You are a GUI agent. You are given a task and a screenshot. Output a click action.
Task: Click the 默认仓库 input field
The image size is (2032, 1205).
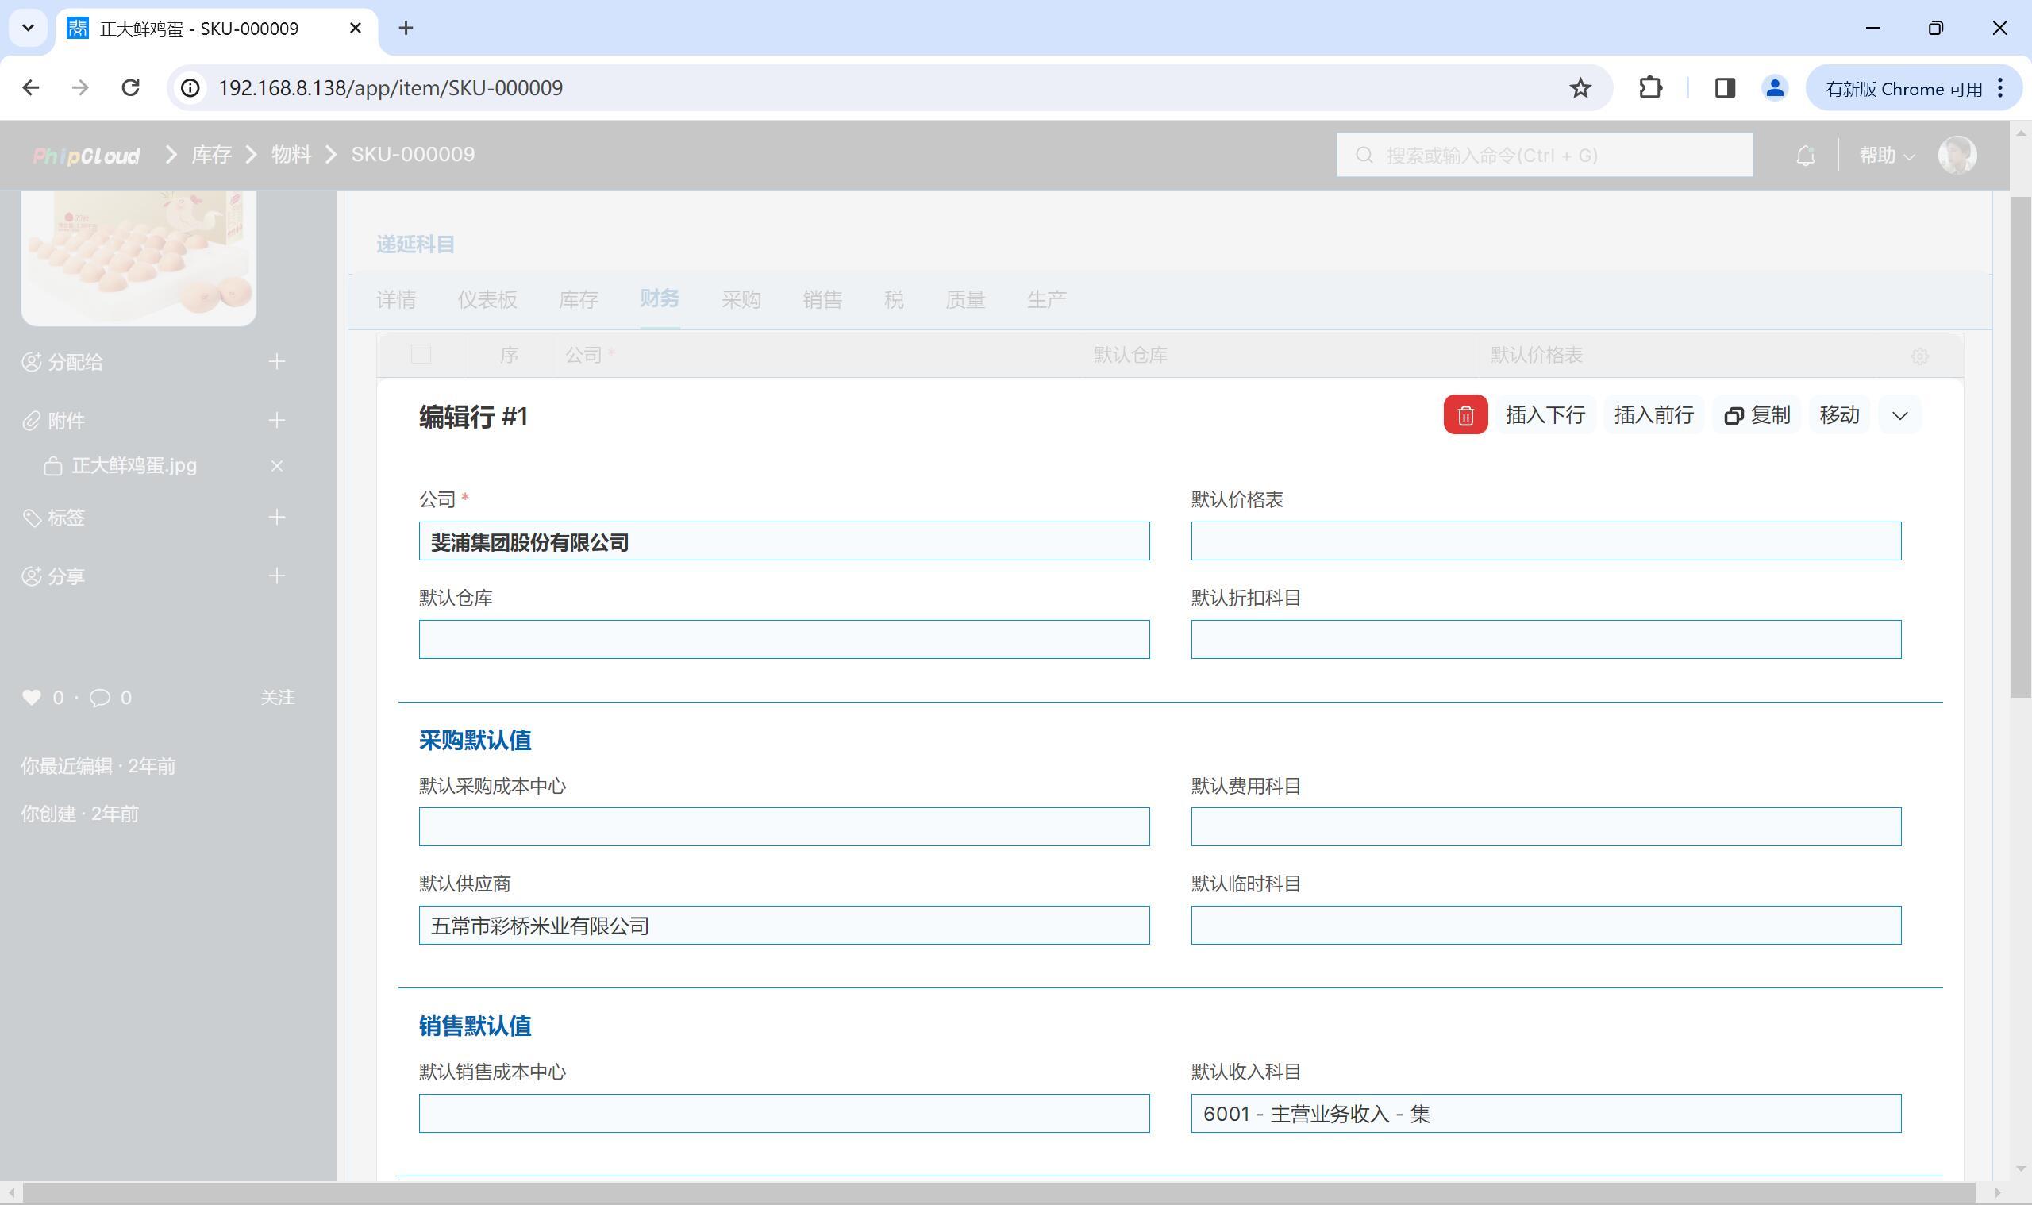tap(783, 639)
